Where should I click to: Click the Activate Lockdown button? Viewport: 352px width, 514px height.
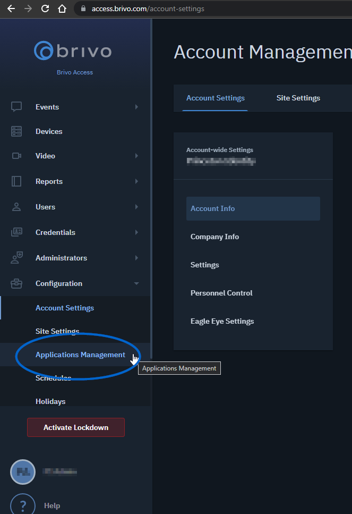[76, 427]
